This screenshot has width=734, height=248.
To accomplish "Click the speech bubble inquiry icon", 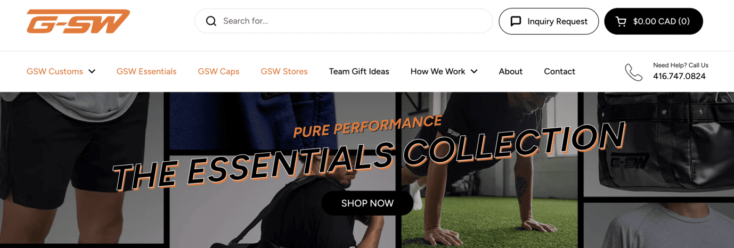I will (x=516, y=21).
